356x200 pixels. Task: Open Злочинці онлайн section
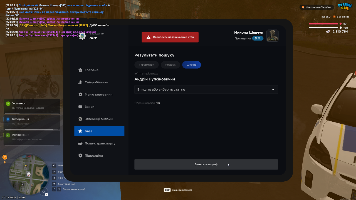tap(99, 119)
